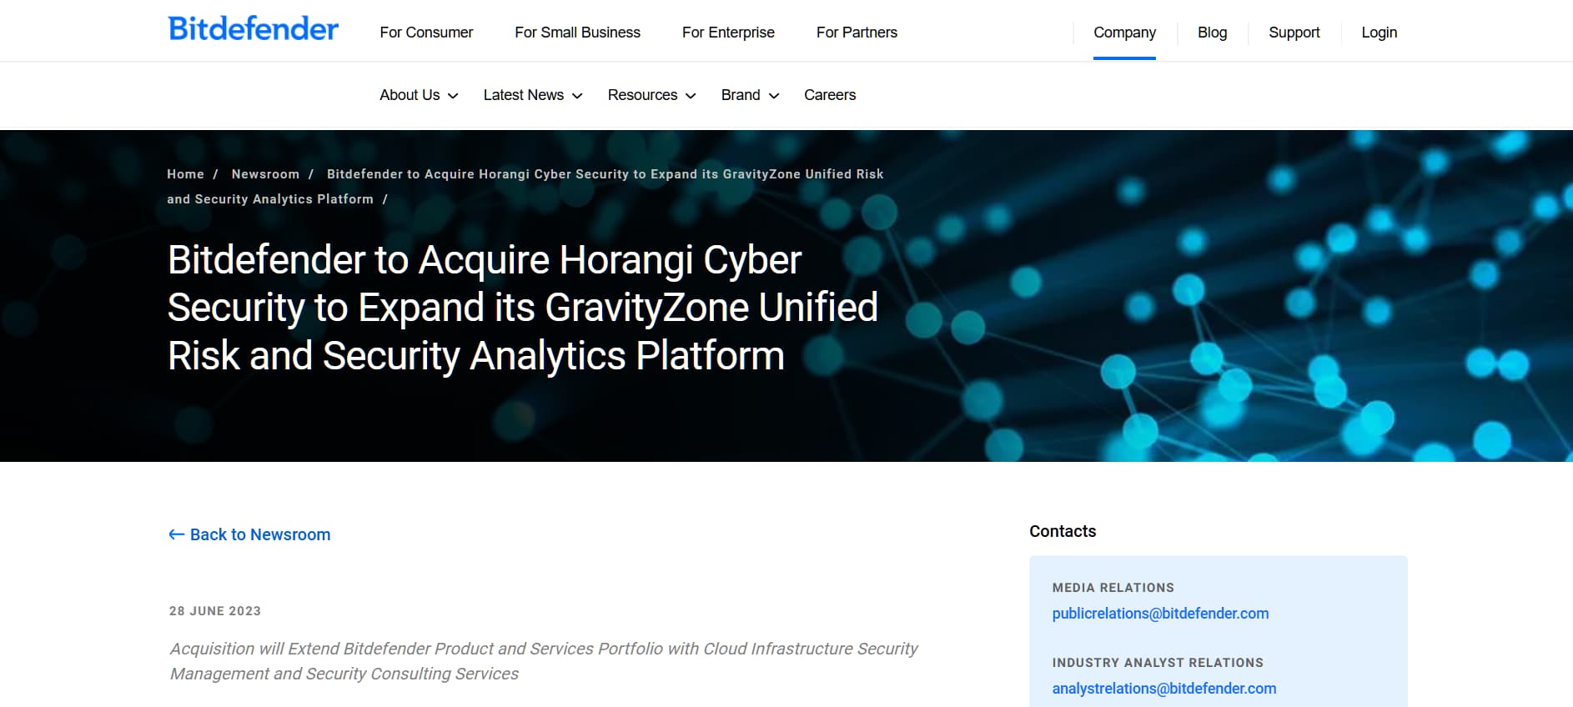Click the Contacts heading

click(x=1063, y=531)
